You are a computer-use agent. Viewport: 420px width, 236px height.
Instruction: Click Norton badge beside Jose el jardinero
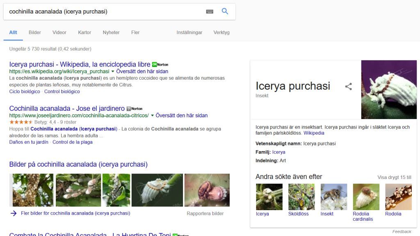[135, 109]
